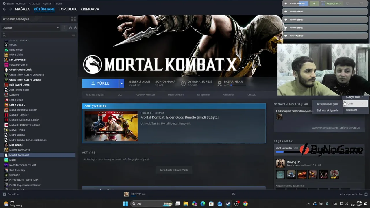Go back with the left navigation arrow
The height and width of the screenshot is (208, 370).
click(4, 9)
